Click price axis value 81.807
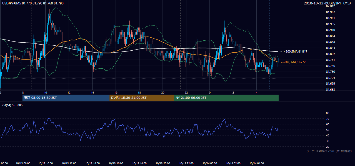Image resolution: width=355 pixels, height=166 pixels. [330, 54]
